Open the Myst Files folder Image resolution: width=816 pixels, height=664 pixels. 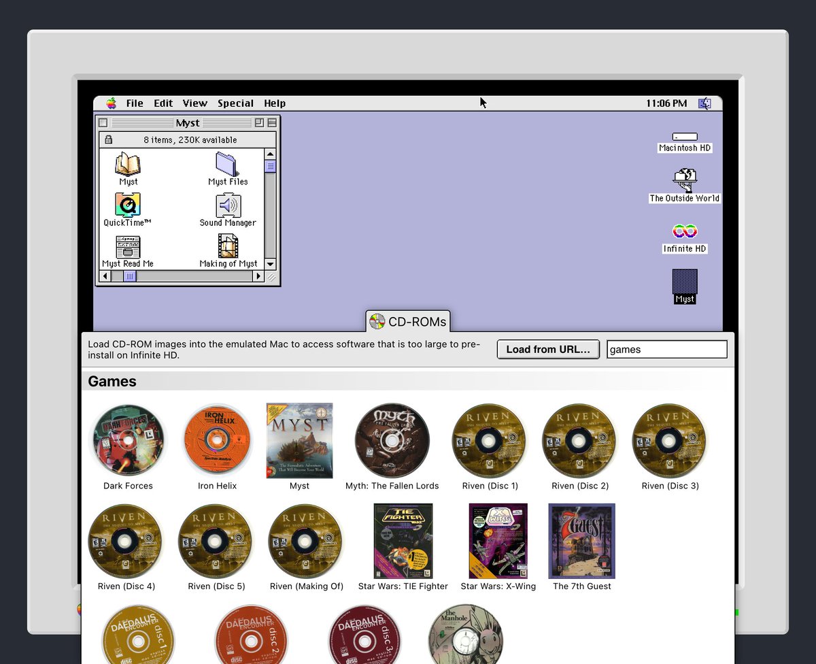(x=228, y=164)
